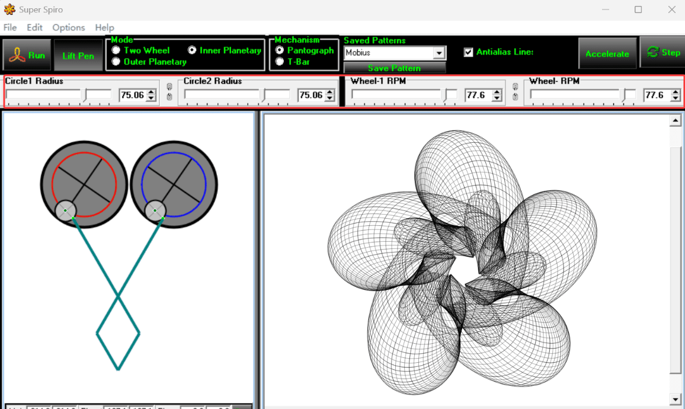685x409 pixels.
Task: Click the Circle1 Radius value field
Action: (x=133, y=95)
